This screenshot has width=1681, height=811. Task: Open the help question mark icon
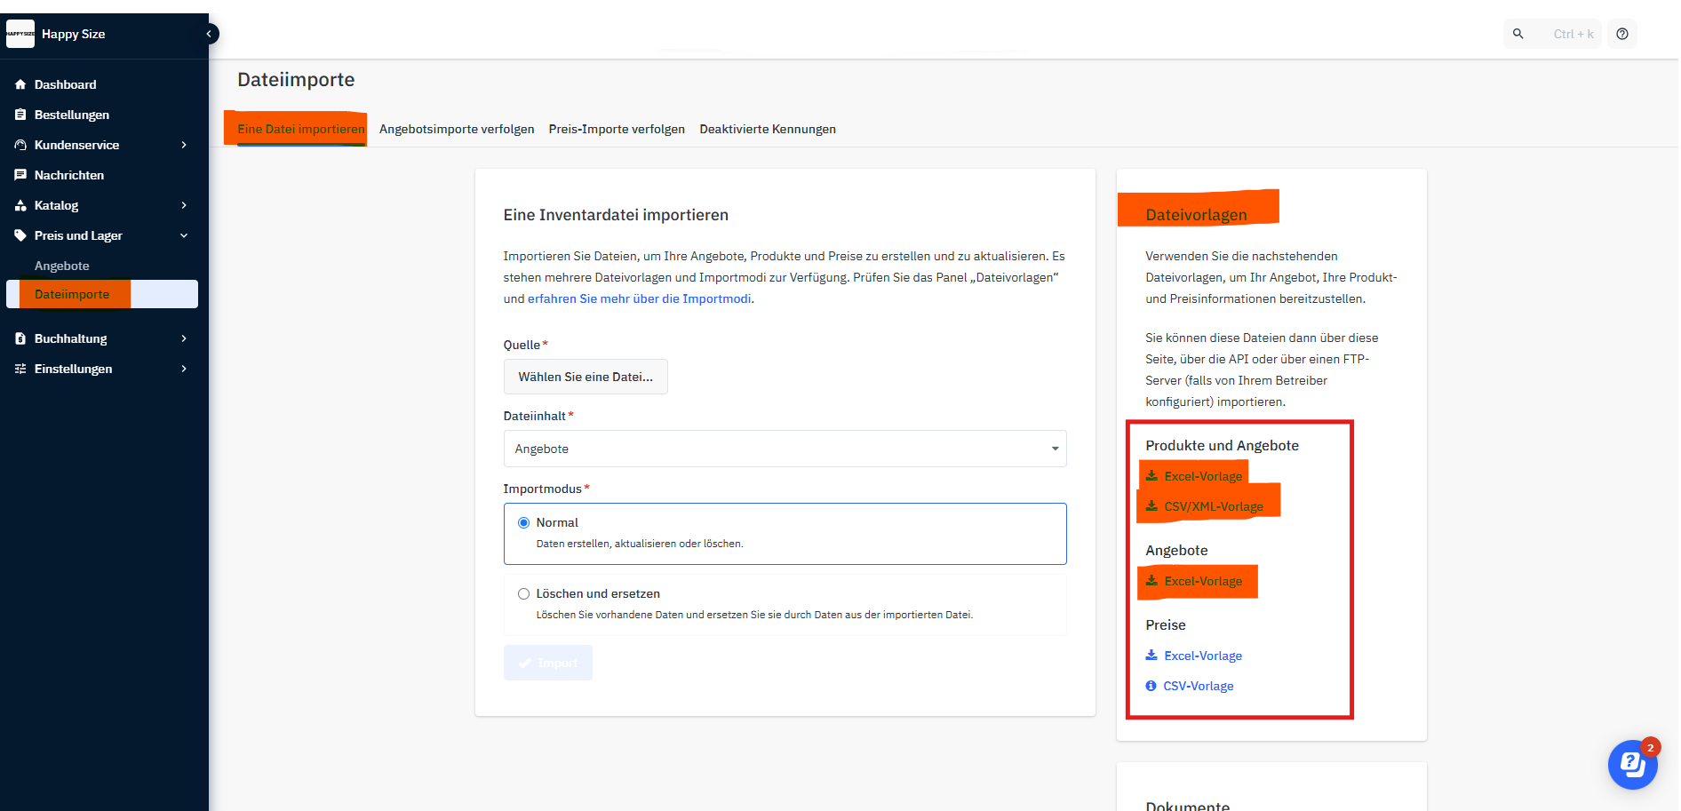click(1622, 34)
